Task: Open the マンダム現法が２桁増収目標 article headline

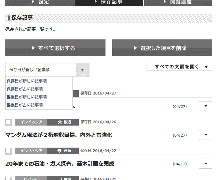Action: pyautogui.click(x=59, y=135)
